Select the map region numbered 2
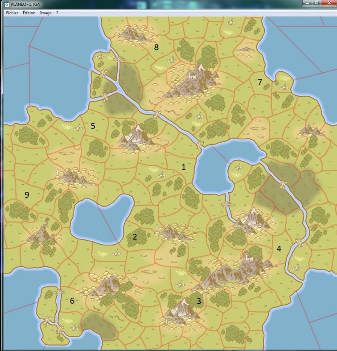Viewport: 337px width, 351px height. point(135,237)
